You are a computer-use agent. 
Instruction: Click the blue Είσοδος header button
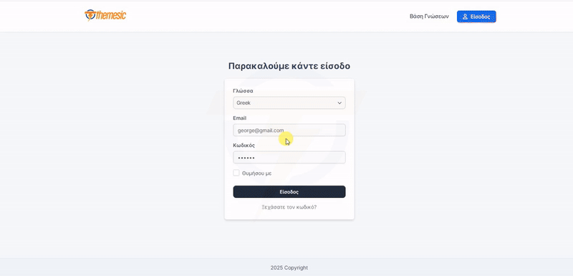[x=476, y=16]
